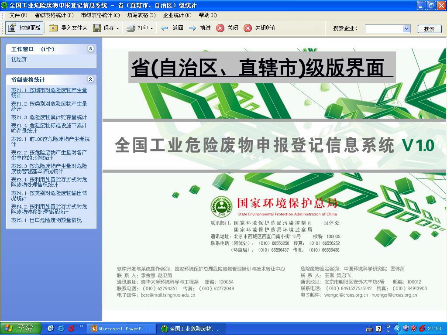Open the 文件(F) menu
This screenshot has height=335, width=447.
(18, 15)
